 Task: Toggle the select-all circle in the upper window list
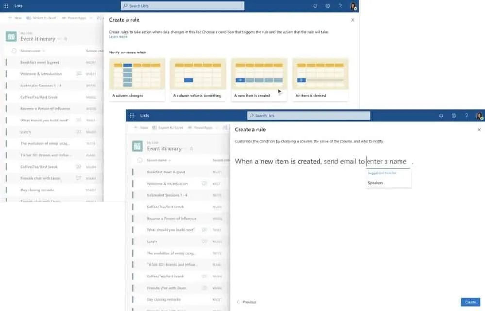(x=14, y=51)
